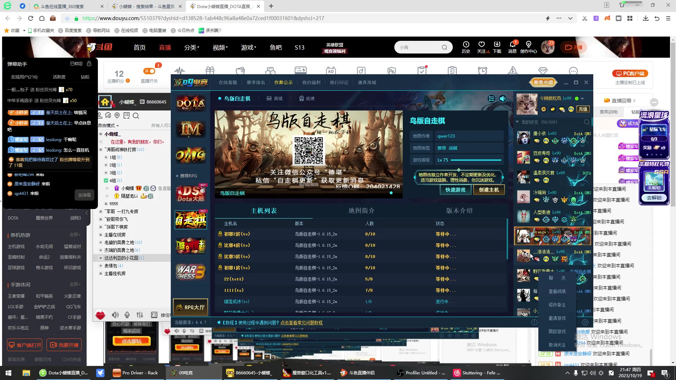The image size is (676, 380).
Task: Click the tutorial link 点击查看常见问题教程
Action: (x=301, y=323)
